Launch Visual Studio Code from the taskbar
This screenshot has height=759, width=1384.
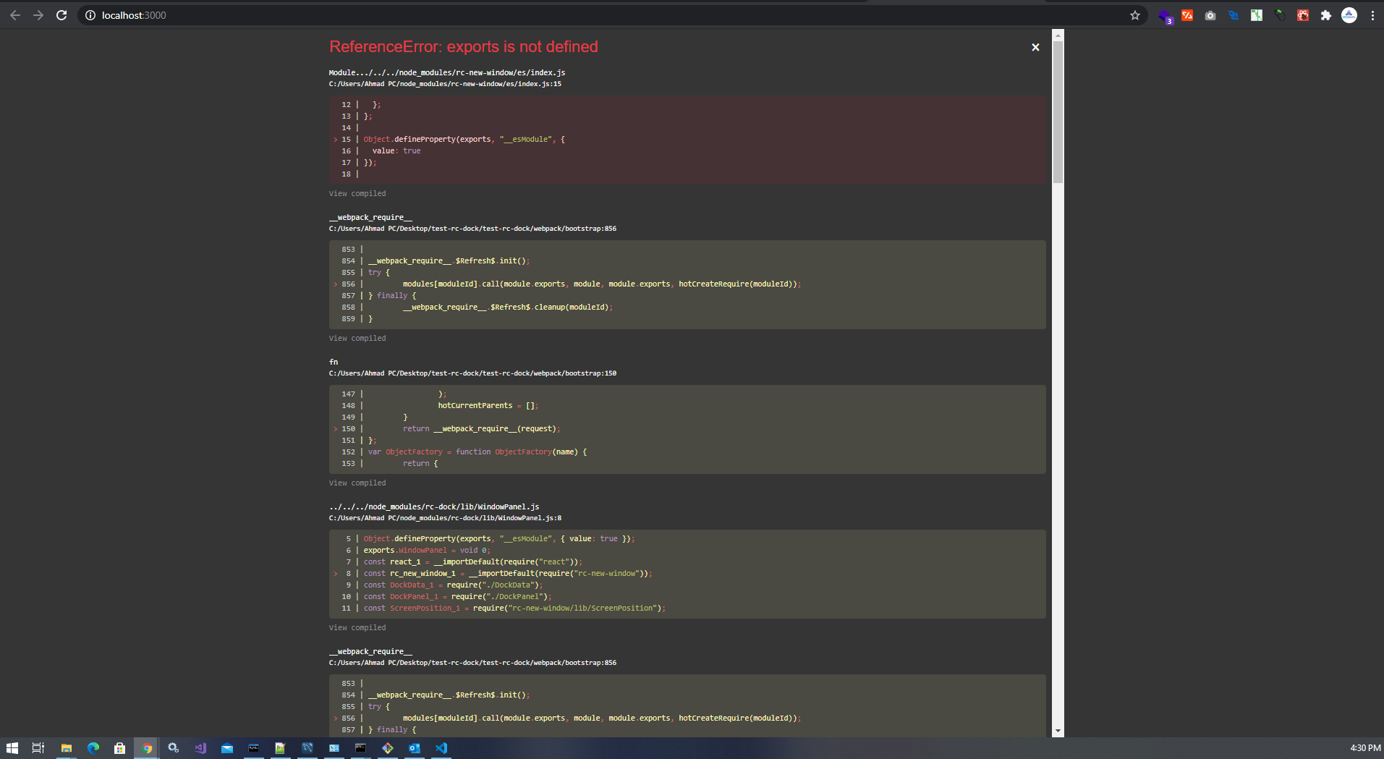tap(441, 748)
